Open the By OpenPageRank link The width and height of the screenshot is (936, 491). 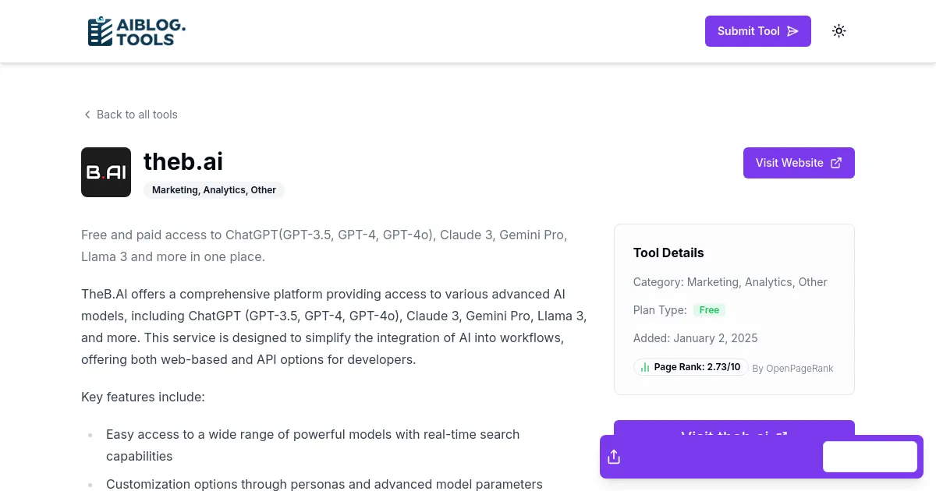pos(792,368)
